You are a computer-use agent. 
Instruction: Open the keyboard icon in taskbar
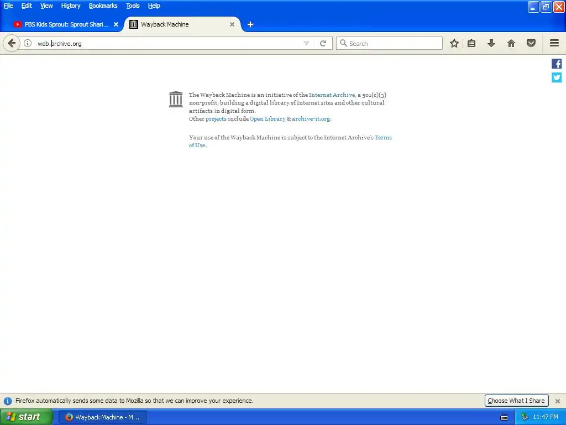[504, 417]
